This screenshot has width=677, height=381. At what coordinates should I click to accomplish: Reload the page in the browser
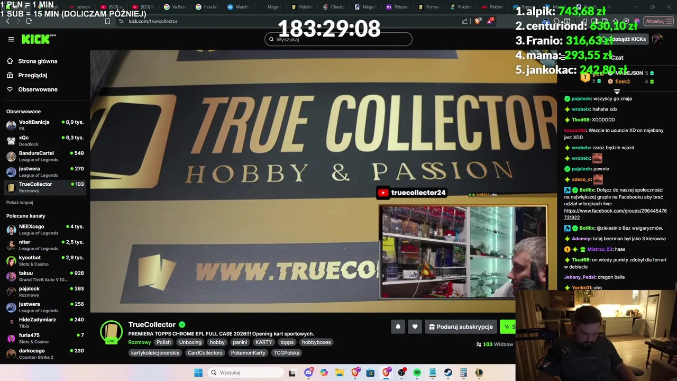pyautogui.click(x=29, y=21)
